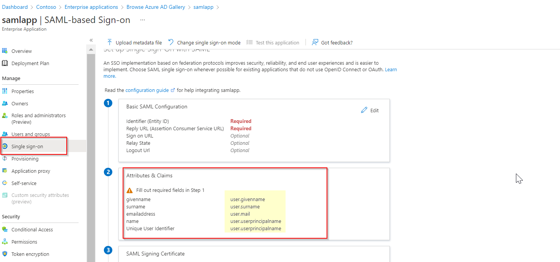Click the Application proxy icon
The image size is (560, 262).
pyautogui.click(x=5, y=171)
